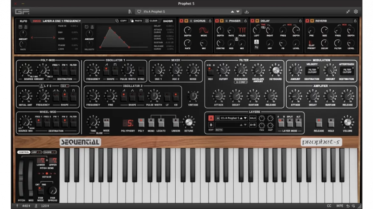Click the Paste icon button in XMOD header
This screenshot has width=373, height=209.
136,21
